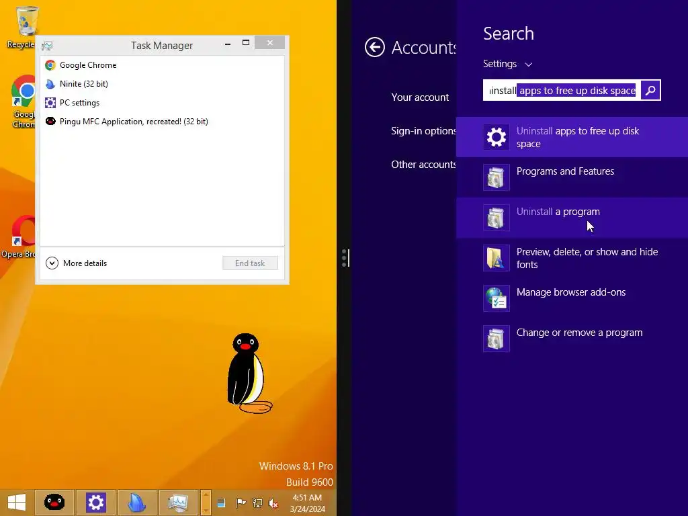Viewport: 688px width, 516px height.
Task: Click the Pingu penguin on the desktop
Action: coord(249,374)
